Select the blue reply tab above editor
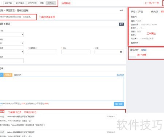Viewport: 164px width, 137px height. coord(1,75)
